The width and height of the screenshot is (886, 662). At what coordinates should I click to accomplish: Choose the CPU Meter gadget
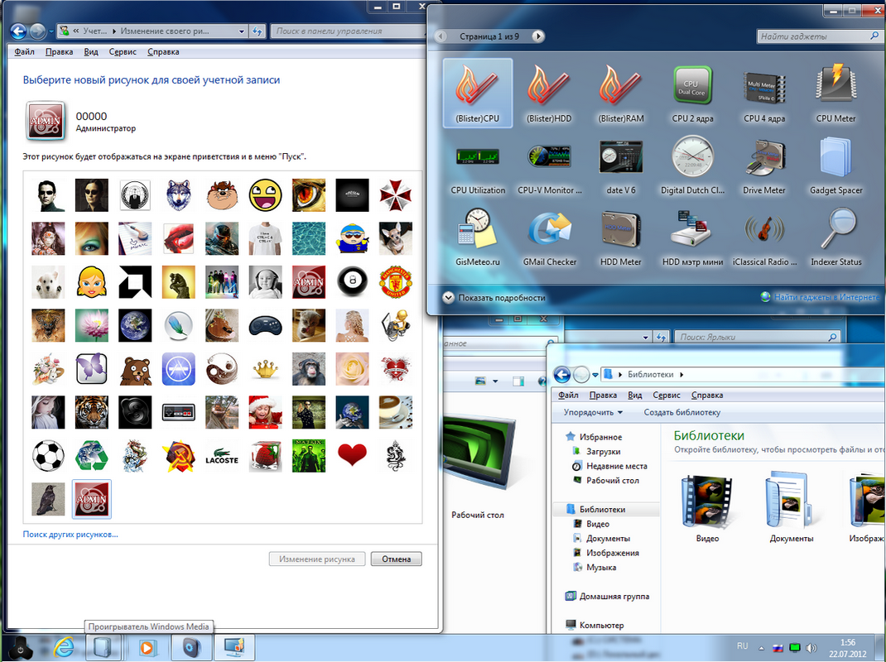click(x=835, y=94)
